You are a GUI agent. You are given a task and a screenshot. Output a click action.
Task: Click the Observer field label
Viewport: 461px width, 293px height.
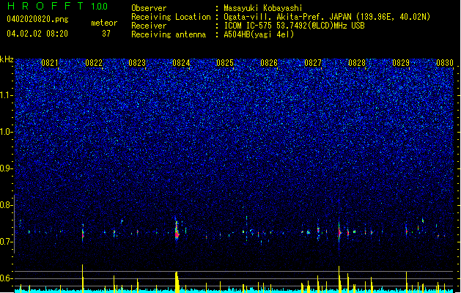(149, 8)
